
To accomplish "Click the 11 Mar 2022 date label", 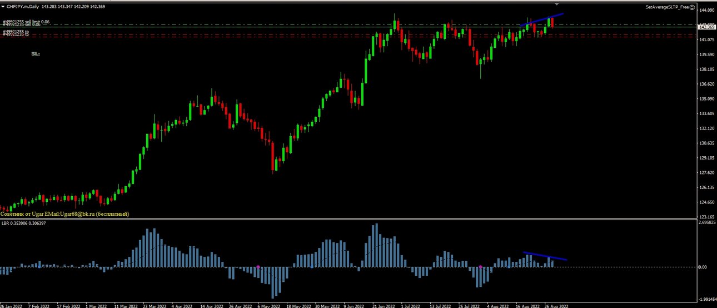I will [x=126, y=306].
